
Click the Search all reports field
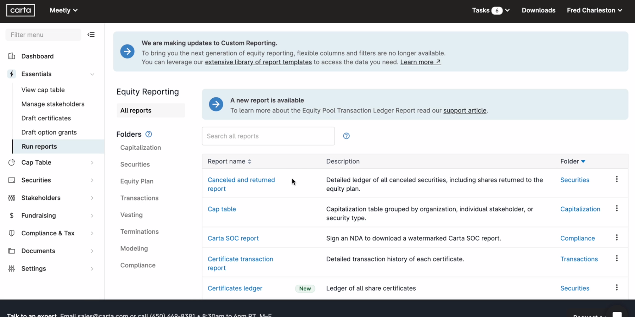pos(268,136)
